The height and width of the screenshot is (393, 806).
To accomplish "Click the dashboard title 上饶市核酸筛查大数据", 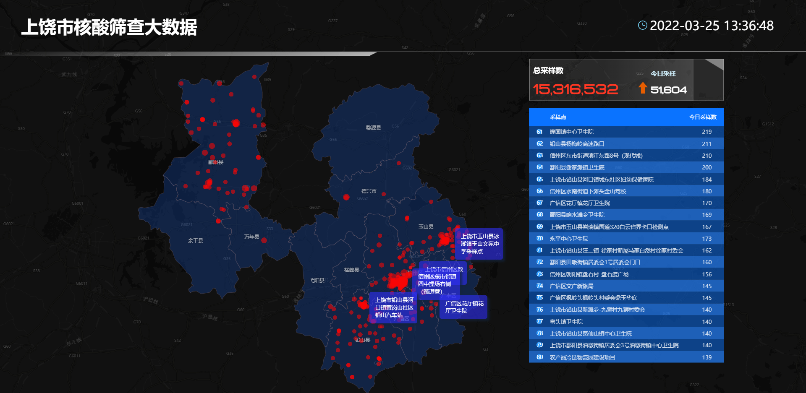I will (109, 27).
